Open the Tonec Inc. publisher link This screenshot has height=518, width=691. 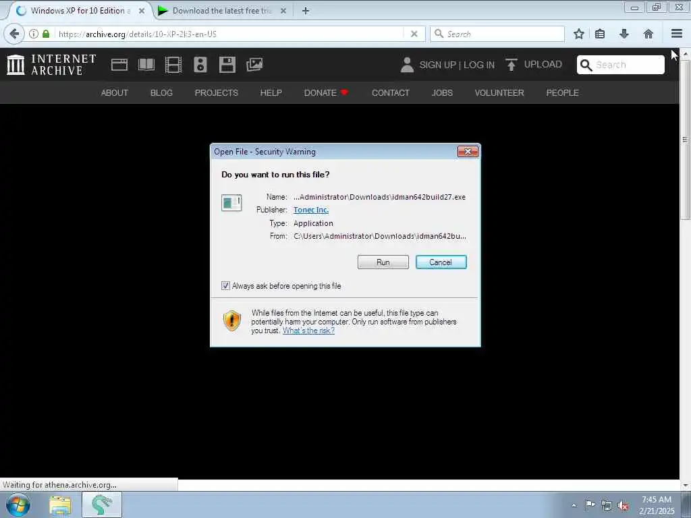pos(311,210)
